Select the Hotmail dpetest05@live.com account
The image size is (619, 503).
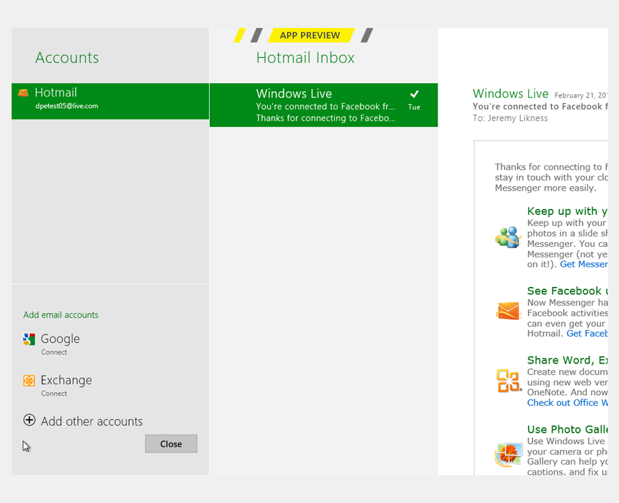[110, 101]
